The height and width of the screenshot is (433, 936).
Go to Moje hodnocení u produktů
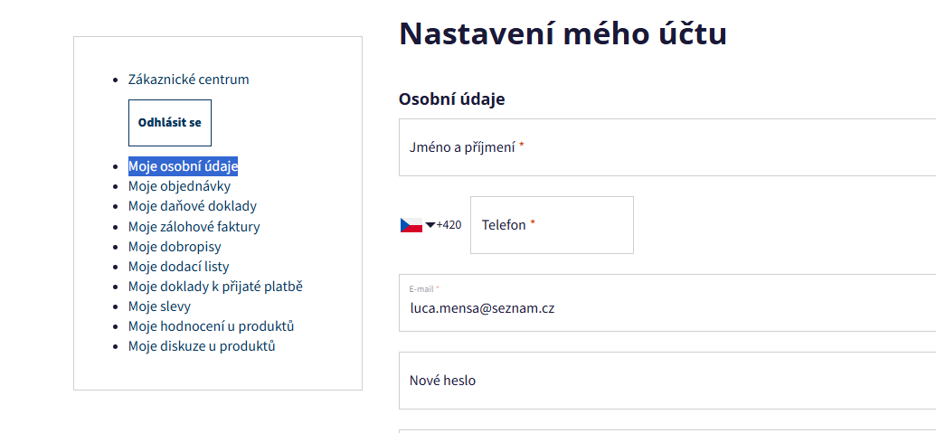[212, 326]
